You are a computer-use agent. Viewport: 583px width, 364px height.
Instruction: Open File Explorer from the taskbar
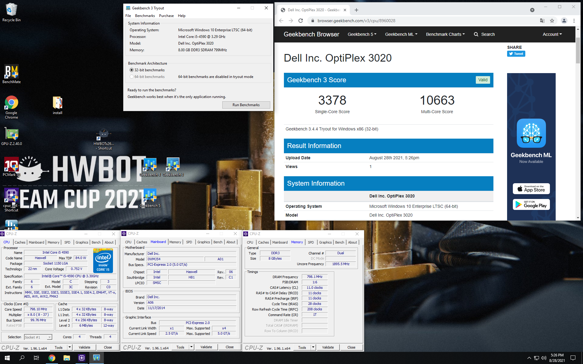67,358
